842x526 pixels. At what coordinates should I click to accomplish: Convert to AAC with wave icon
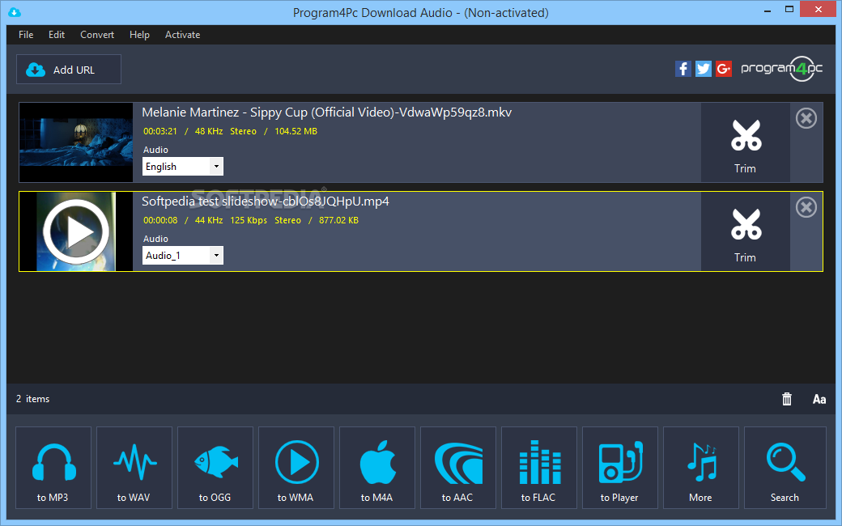click(458, 468)
